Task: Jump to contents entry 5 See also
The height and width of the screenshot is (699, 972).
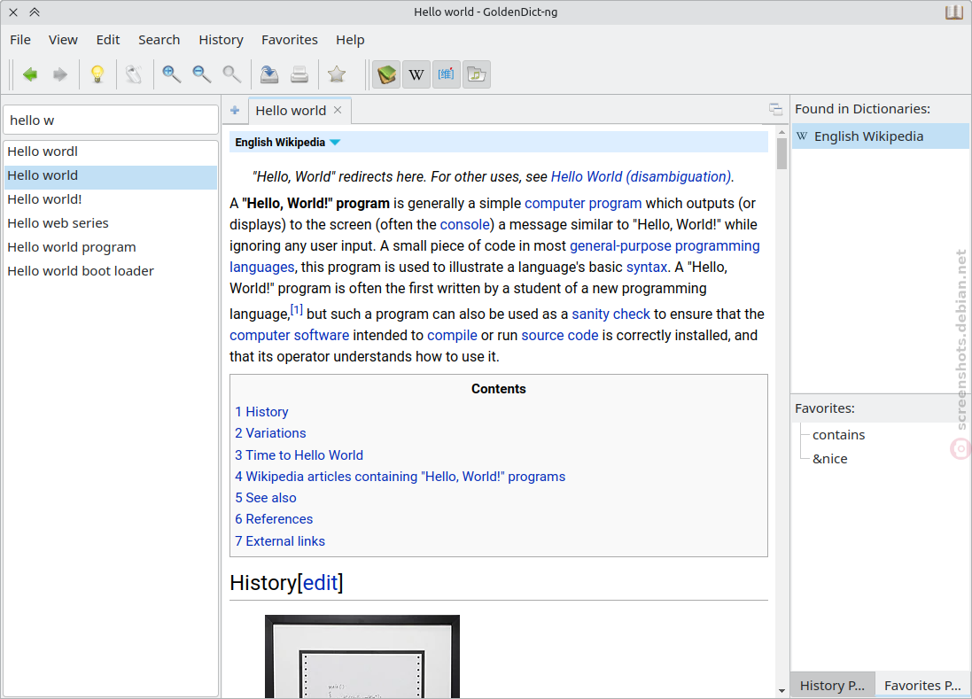Action: 265,498
